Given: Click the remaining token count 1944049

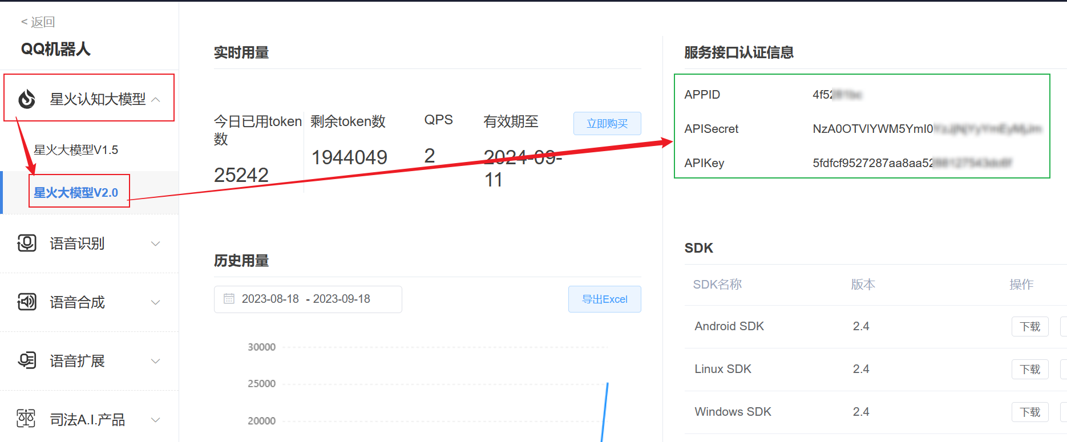Looking at the screenshot, I should [349, 157].
